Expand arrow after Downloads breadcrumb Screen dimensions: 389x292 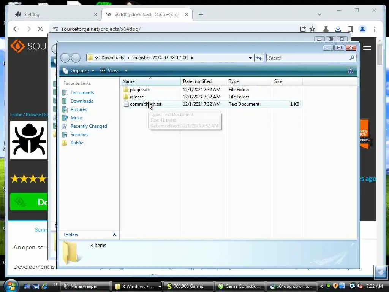click(x=128, y=58)
